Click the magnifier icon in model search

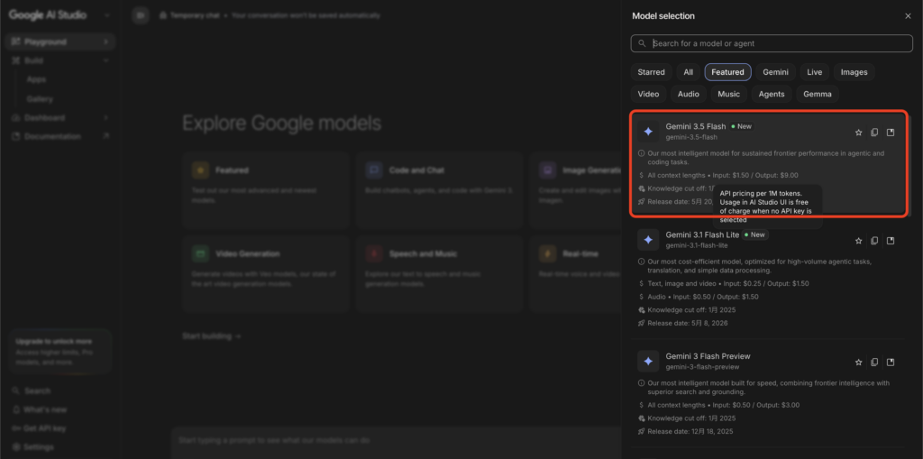pos(642,43)
